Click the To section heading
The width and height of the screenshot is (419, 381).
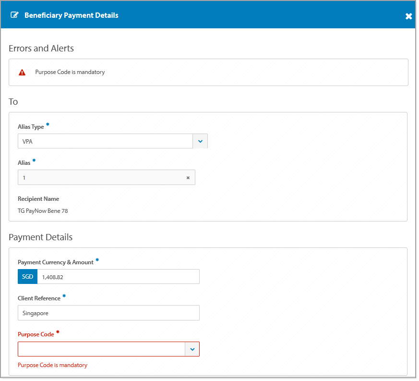[13, 101]
